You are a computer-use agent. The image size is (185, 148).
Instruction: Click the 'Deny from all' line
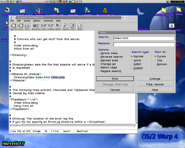pos(24,106)
